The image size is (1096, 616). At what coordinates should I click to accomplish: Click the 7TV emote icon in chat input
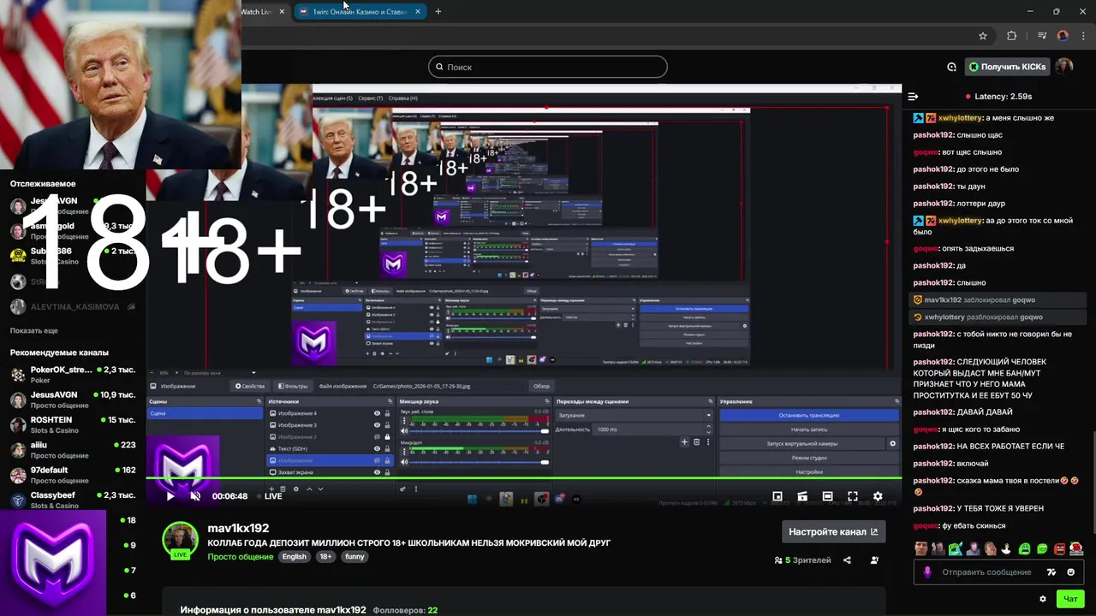1051,572
